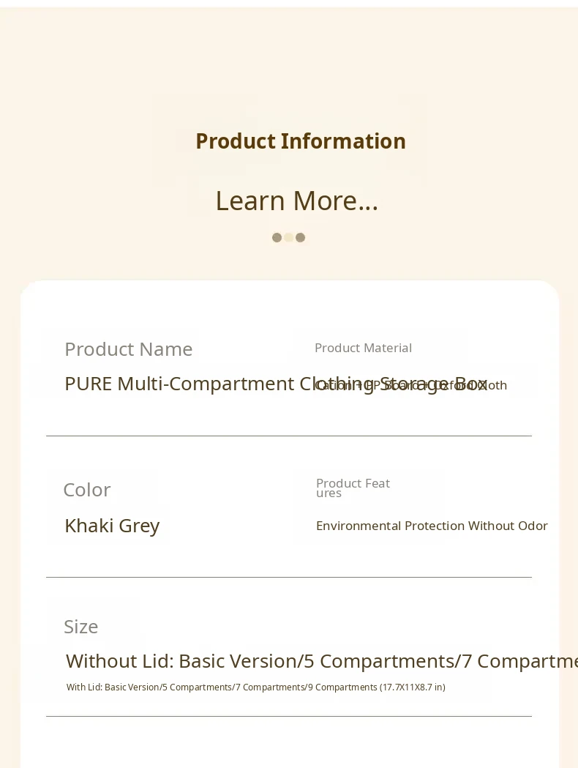Screen dimensions: 578x768
Task: Select the With Lid size options line
Action: click(x=255, y=687)
